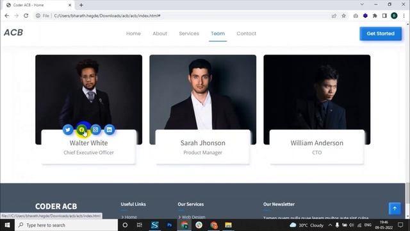Image resolution: width=410 pixels, height=231 pixels.
Task: Click the Windows taskbar search box
Action: coord(67,225)
